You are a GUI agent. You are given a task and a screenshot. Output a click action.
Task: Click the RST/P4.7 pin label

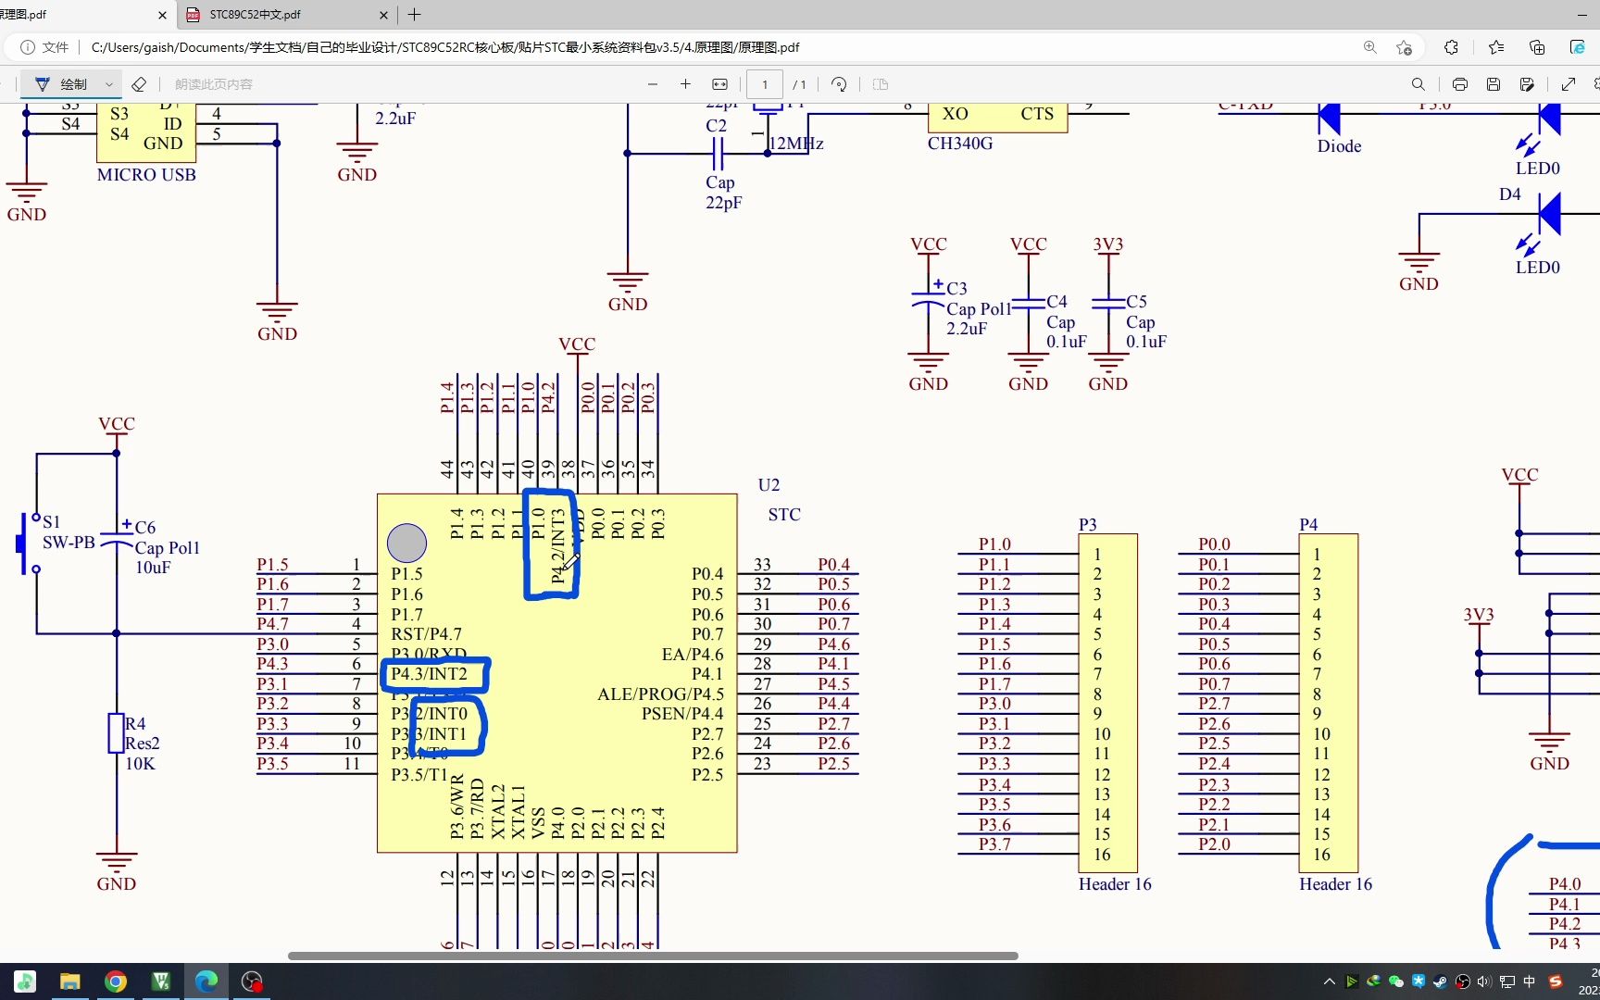426,634
